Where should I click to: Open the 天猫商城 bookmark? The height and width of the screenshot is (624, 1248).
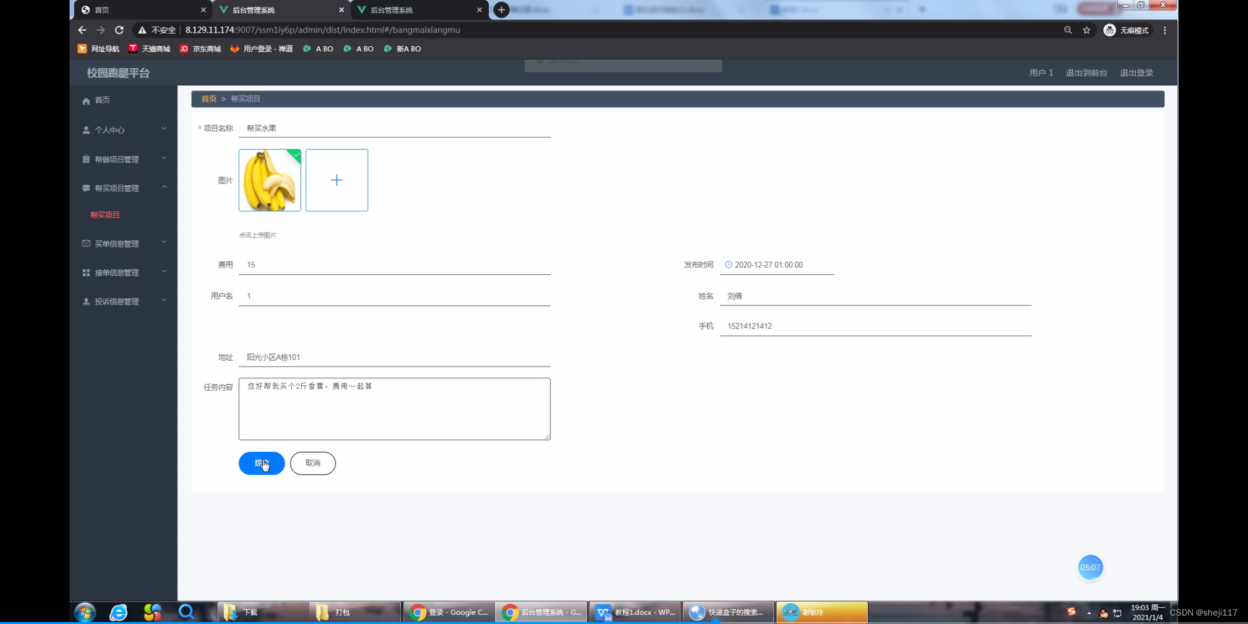coord(149,49)
